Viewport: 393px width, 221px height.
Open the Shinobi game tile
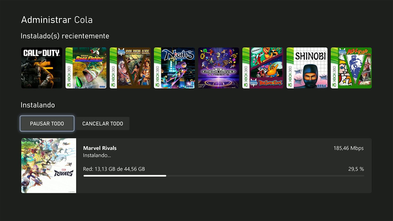[x=307, y=68]
